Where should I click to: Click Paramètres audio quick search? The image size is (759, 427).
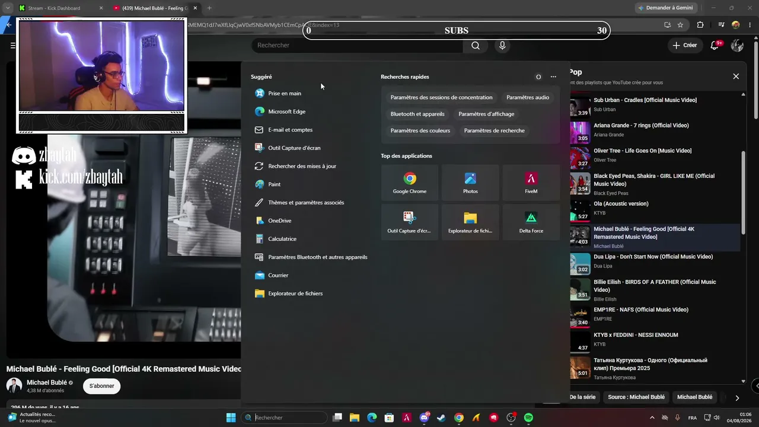click(528, 97)
